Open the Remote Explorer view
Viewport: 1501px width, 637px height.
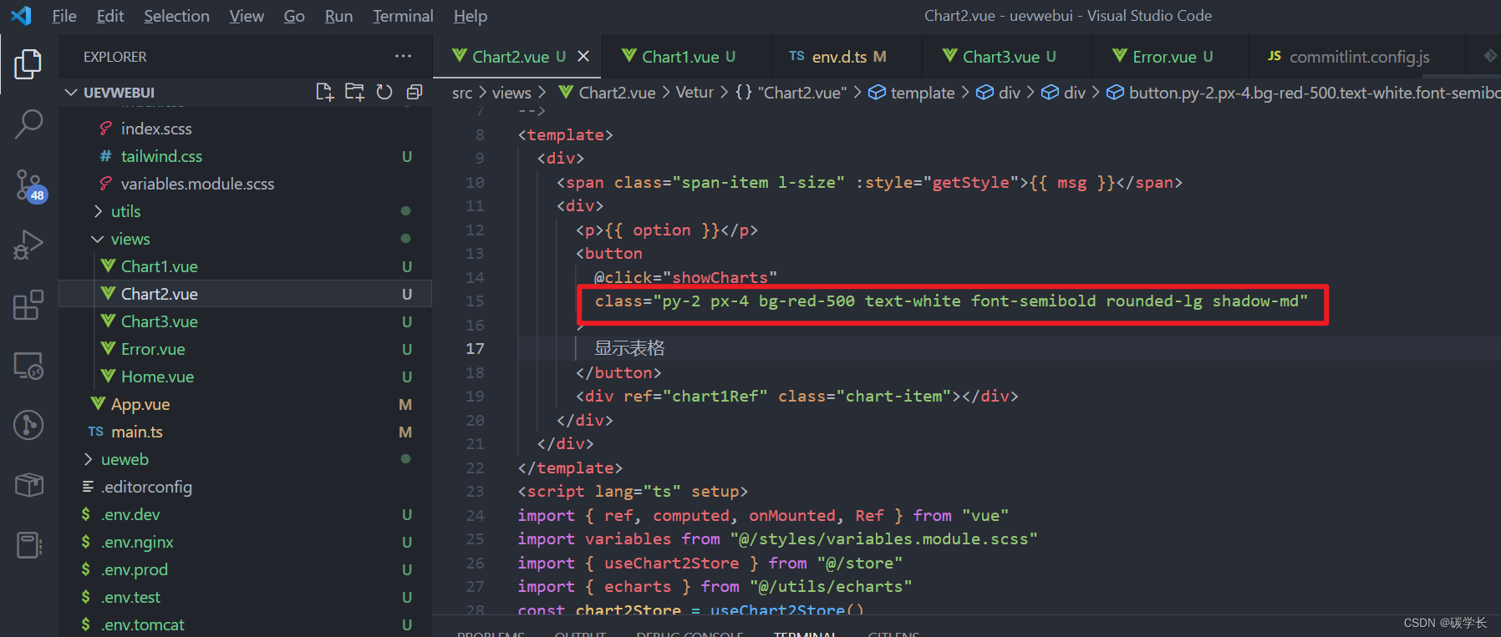pos(28,366)
